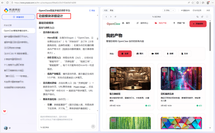Click the scroll-to-bottom chevron above chat input

(67, 108)
